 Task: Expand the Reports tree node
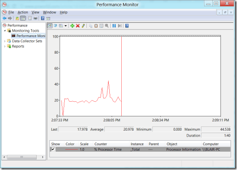point(5,46)
